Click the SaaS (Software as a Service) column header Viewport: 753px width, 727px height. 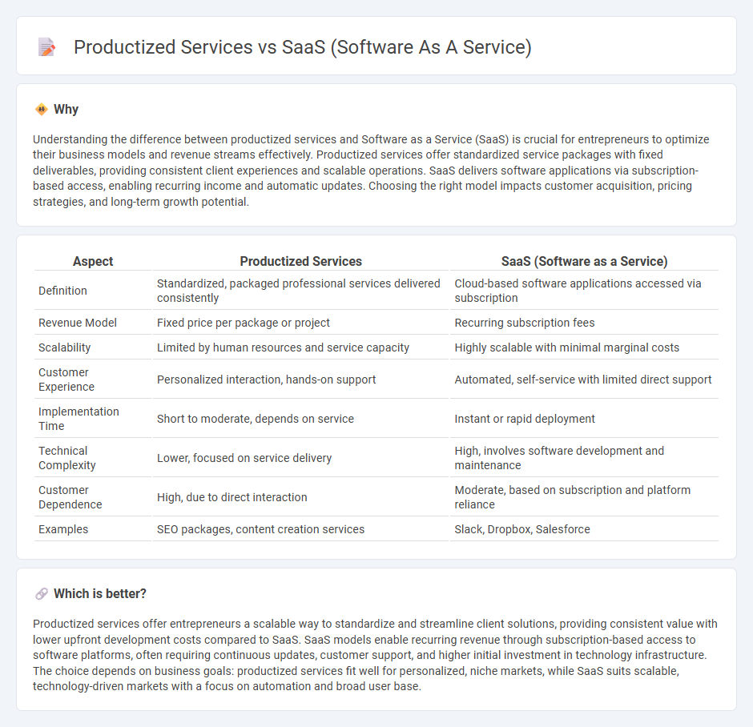point(584,261)
